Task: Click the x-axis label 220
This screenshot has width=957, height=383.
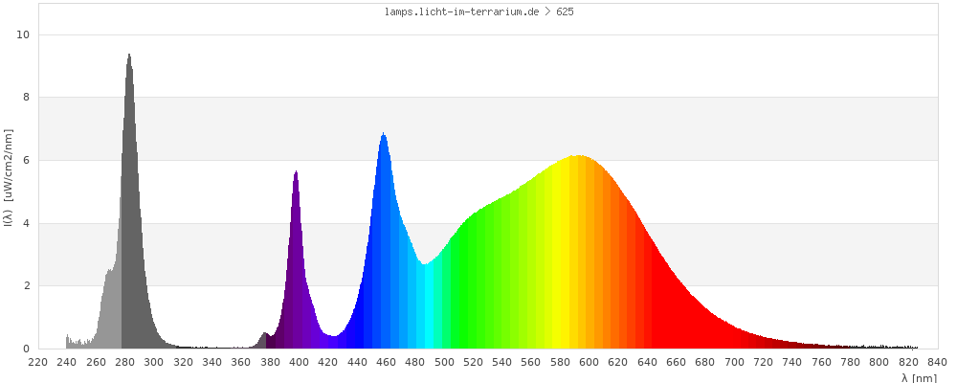Action: [38, 362]
